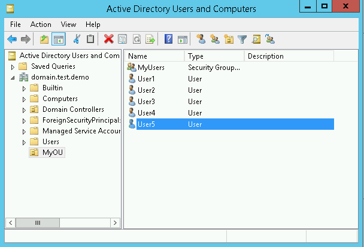The width and height of the screenshot is (364, 247).
Task: Click the Paste clipboard icon
Action: coord(90,39)
